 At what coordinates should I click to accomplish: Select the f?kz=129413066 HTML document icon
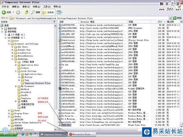click(60, 28)
